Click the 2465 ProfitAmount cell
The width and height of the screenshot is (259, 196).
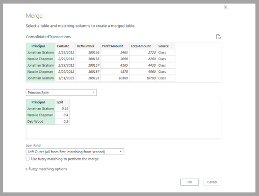click(x=115, y=52)
